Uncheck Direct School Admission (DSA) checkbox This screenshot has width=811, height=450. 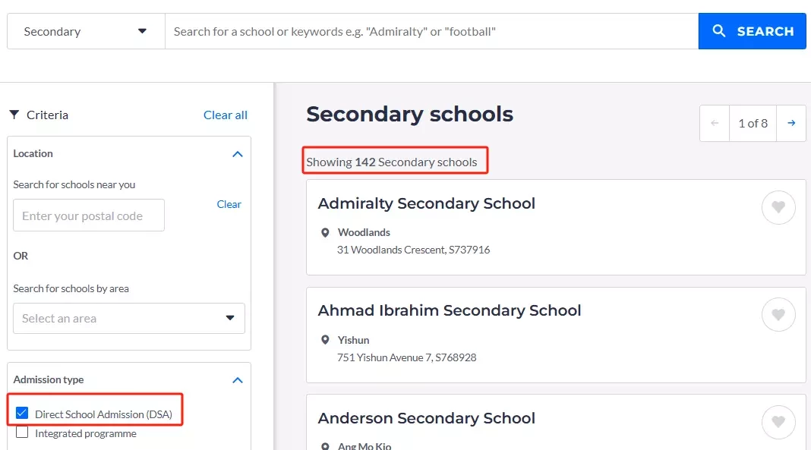(22, 414)
